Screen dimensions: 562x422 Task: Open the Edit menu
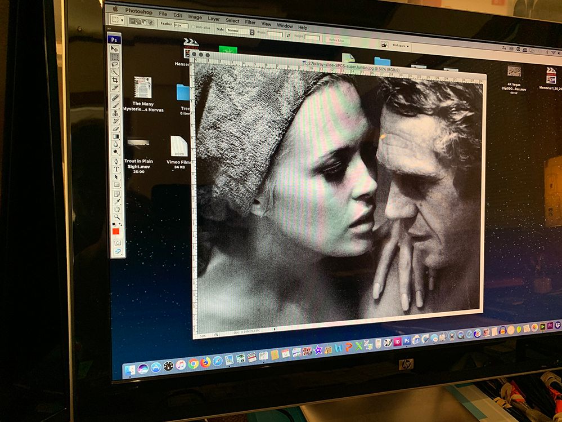pyautogui.click(x=178, y=15)
